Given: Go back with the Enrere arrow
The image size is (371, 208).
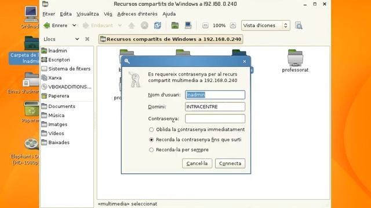Looking at the screenshot, I should tap(56, 25).
